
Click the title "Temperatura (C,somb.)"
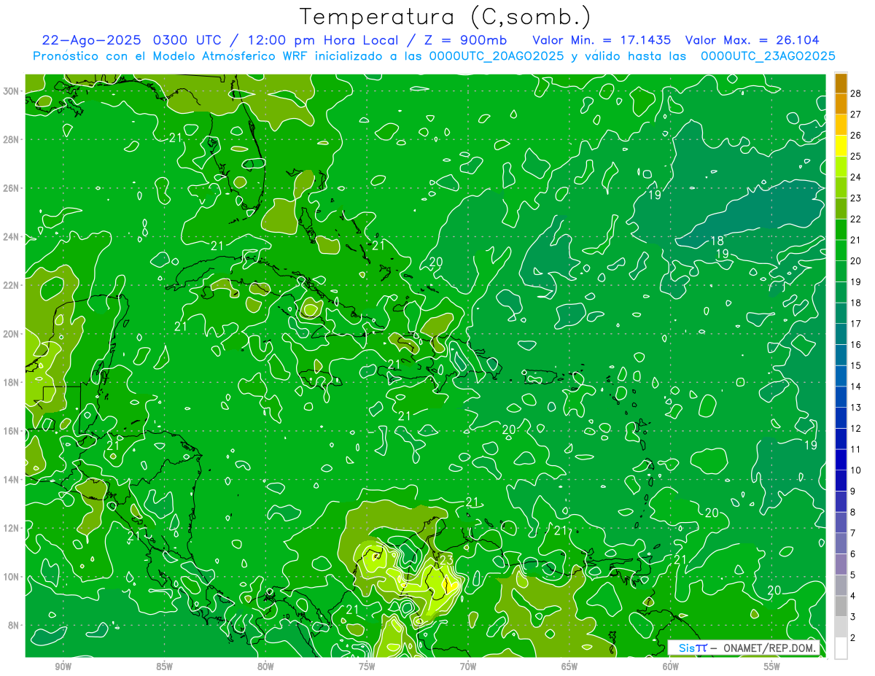[x=446, y=18]
